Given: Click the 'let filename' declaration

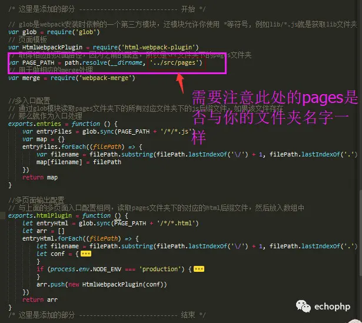Looking at the screenshot, I should coord(58,246).
